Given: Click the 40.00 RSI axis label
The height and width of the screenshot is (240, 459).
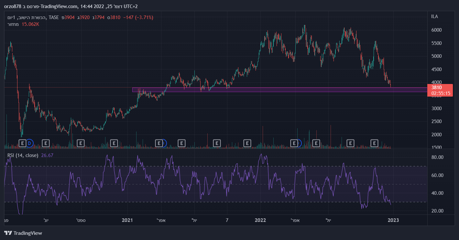Looking at the screenshot, I should coord(437,193).
